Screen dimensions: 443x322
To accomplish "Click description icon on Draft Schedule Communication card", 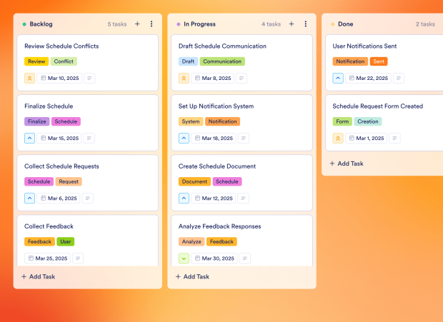I will click(x=242, y=78).
